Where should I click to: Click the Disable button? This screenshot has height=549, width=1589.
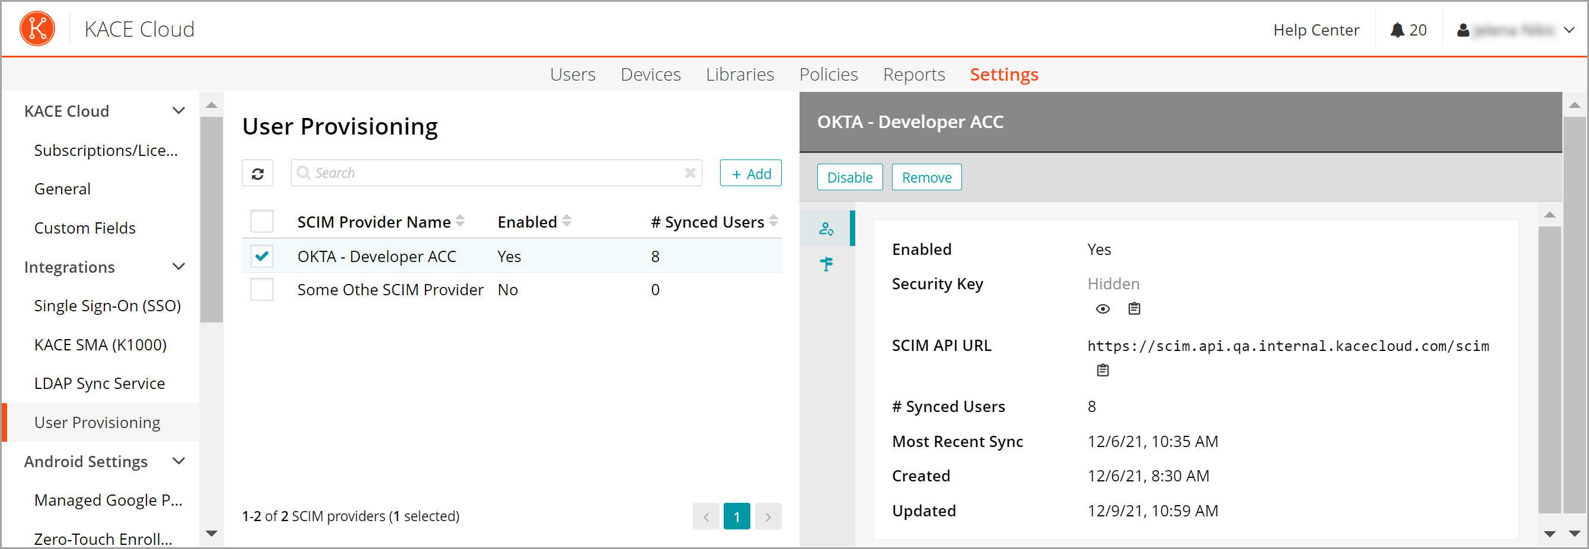[x=849, y=178]
